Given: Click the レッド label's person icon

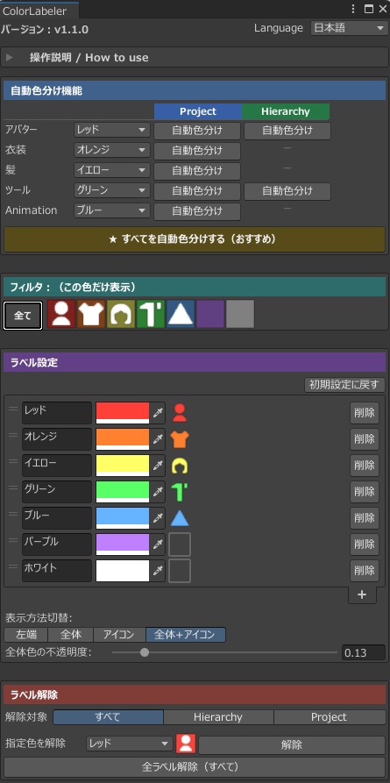Looking at the screenshot, I should pos(180,413).
